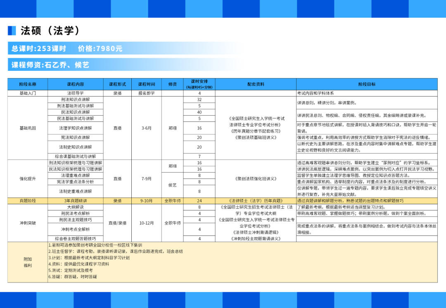The image size is (446, 308).
Task: Select the 报名即学 time cell
Action: pos(147,93)
